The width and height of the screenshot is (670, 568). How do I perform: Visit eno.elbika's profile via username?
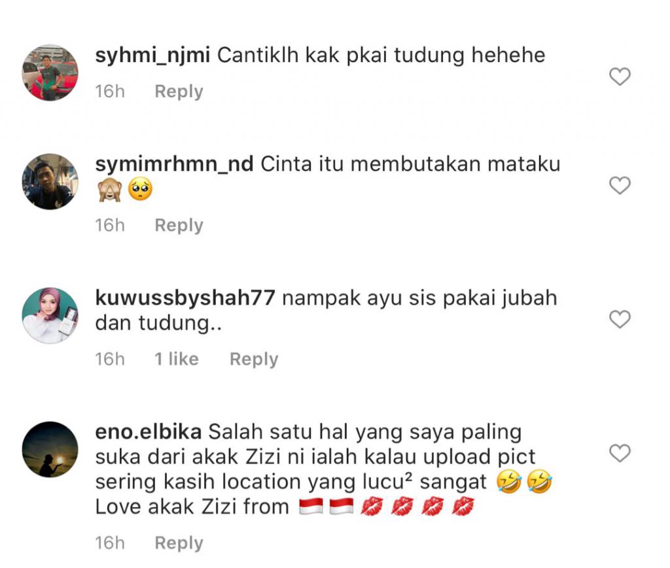pyautogui.click(x=149, y=432)
